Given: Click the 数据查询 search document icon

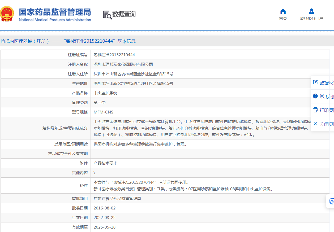Looking at the screenshot, I should pos(107,15).
